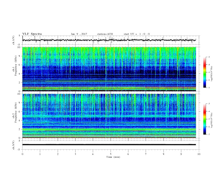Click the ch.2 color bar label 'log(PSD)(V²/Hz)'

[212, 120]
